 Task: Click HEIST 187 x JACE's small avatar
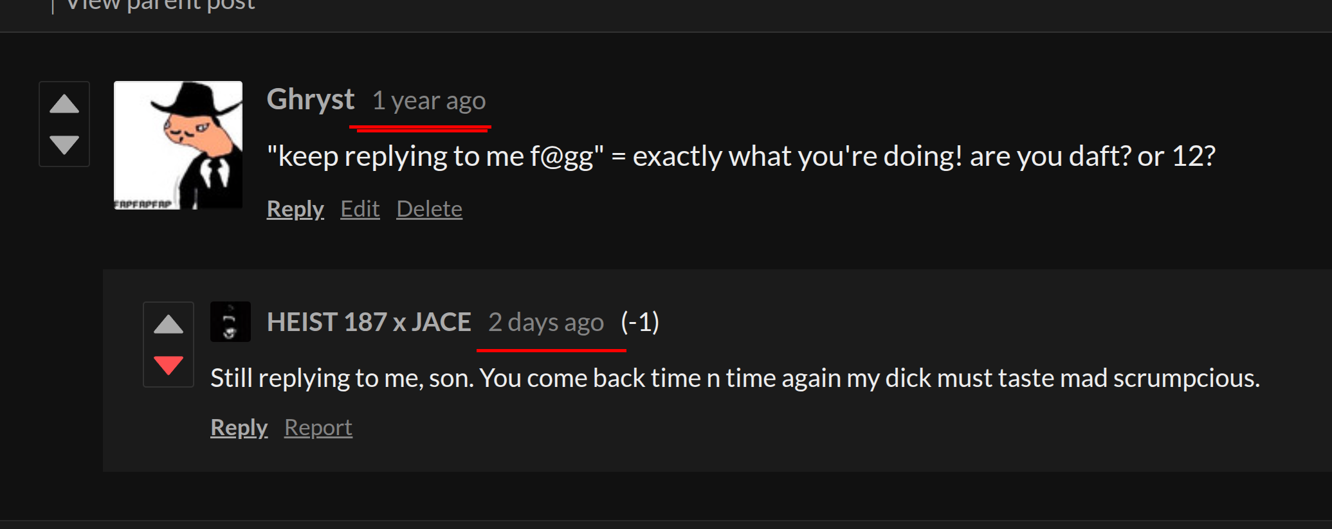tap(230, 321)
